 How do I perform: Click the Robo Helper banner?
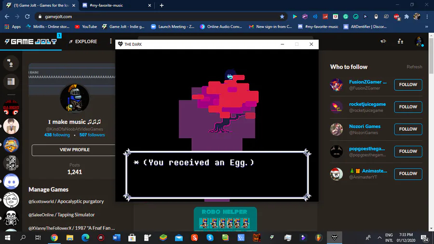coord(225,219)
